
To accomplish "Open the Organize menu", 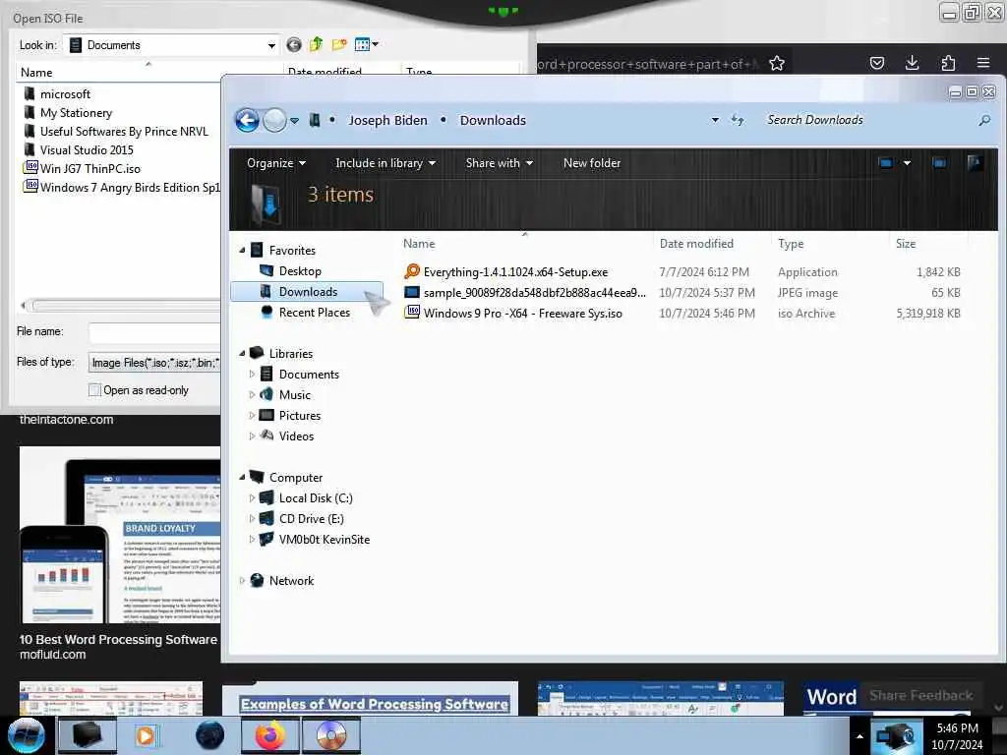I will click(276, 163).
